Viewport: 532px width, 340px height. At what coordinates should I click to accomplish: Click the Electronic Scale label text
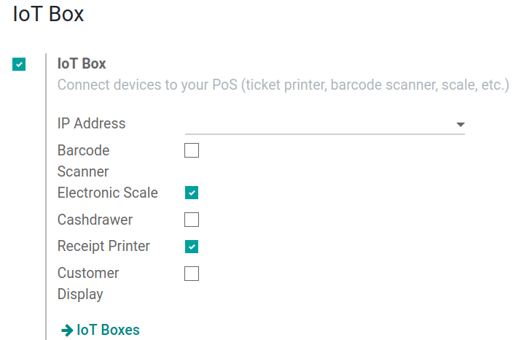(108, 193)
